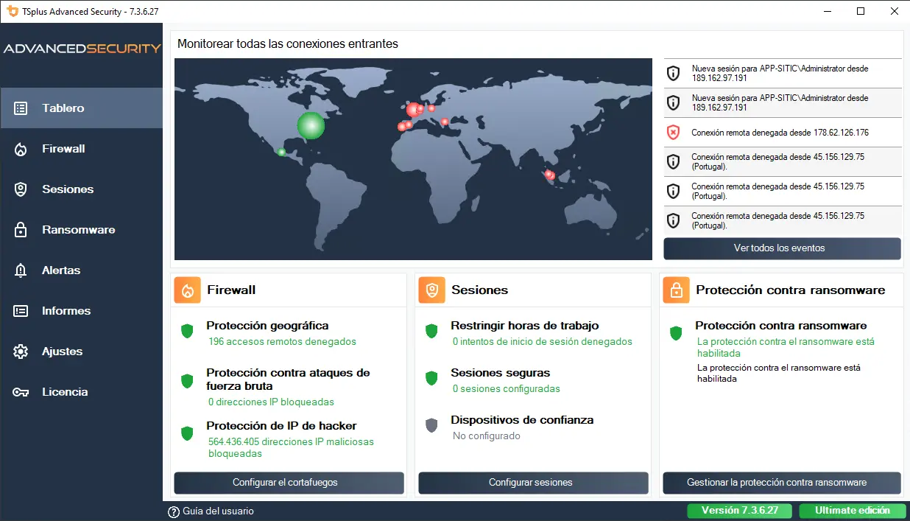Image resolution: width=910 pixels, height=521 pixels.
Task: Click the Firewall flame icon in sidebar
Action: (x=21, y=149)
